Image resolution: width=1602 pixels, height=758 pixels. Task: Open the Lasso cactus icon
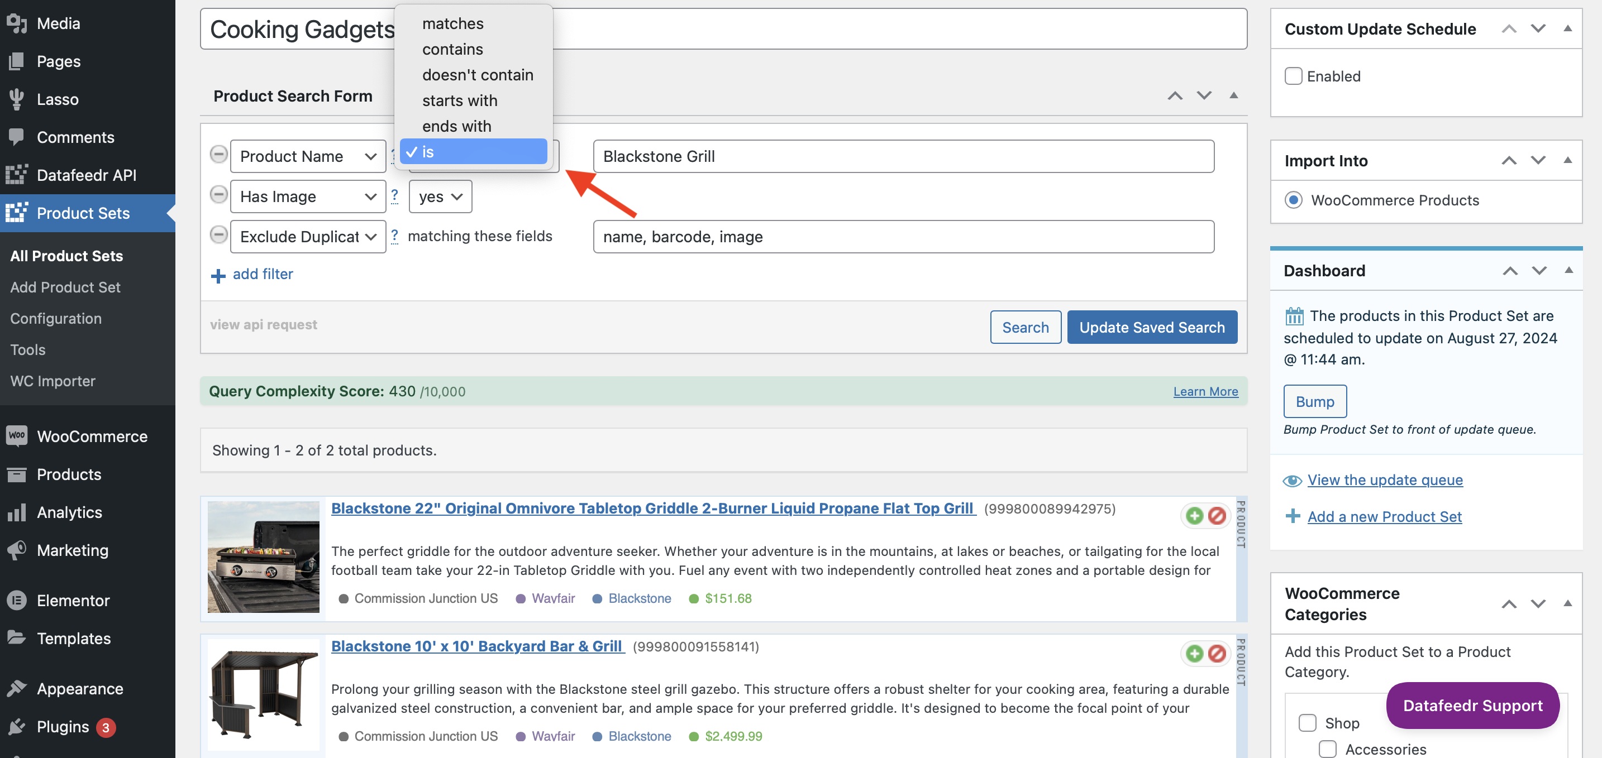tap(17, 99)
